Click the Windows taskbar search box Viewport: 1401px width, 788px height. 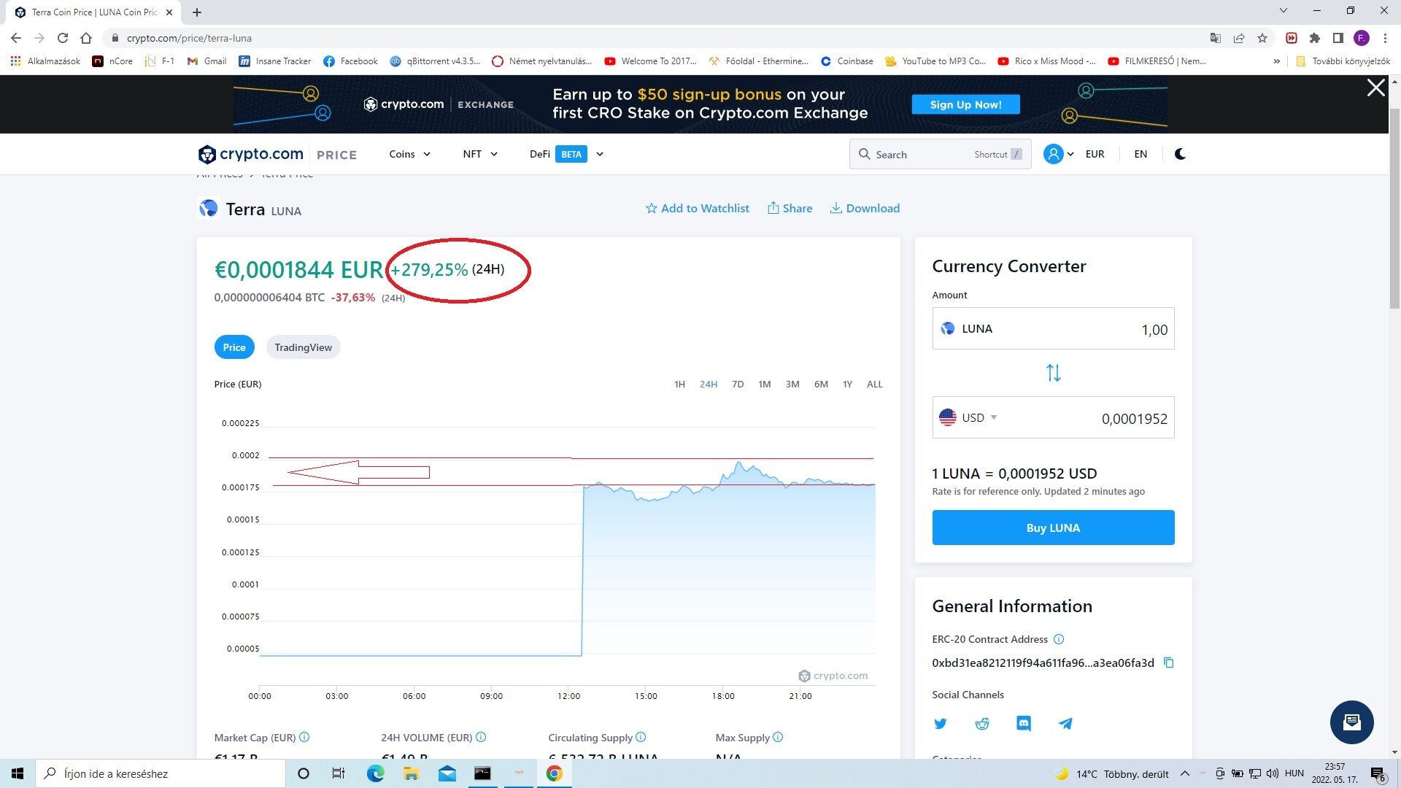[x=161, y=773]
